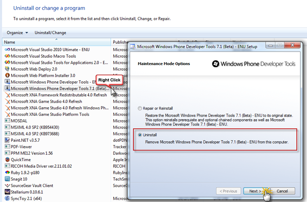
Task: Select the Uninstall radio button
Action: [x=140, y=135]
